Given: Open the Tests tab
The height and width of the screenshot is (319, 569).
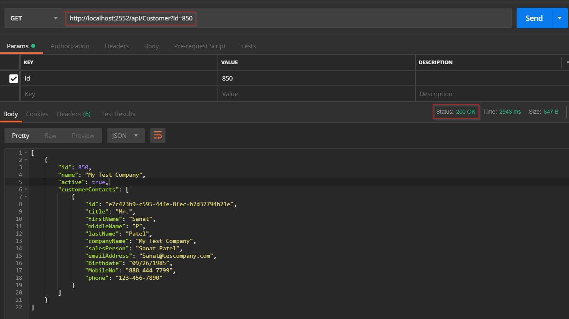Looking at the screenshot, I should click(x=248, y=46).
